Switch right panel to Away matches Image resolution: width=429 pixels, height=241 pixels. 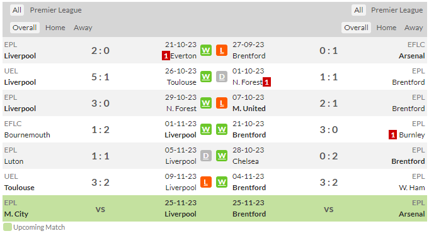point(414,28)
